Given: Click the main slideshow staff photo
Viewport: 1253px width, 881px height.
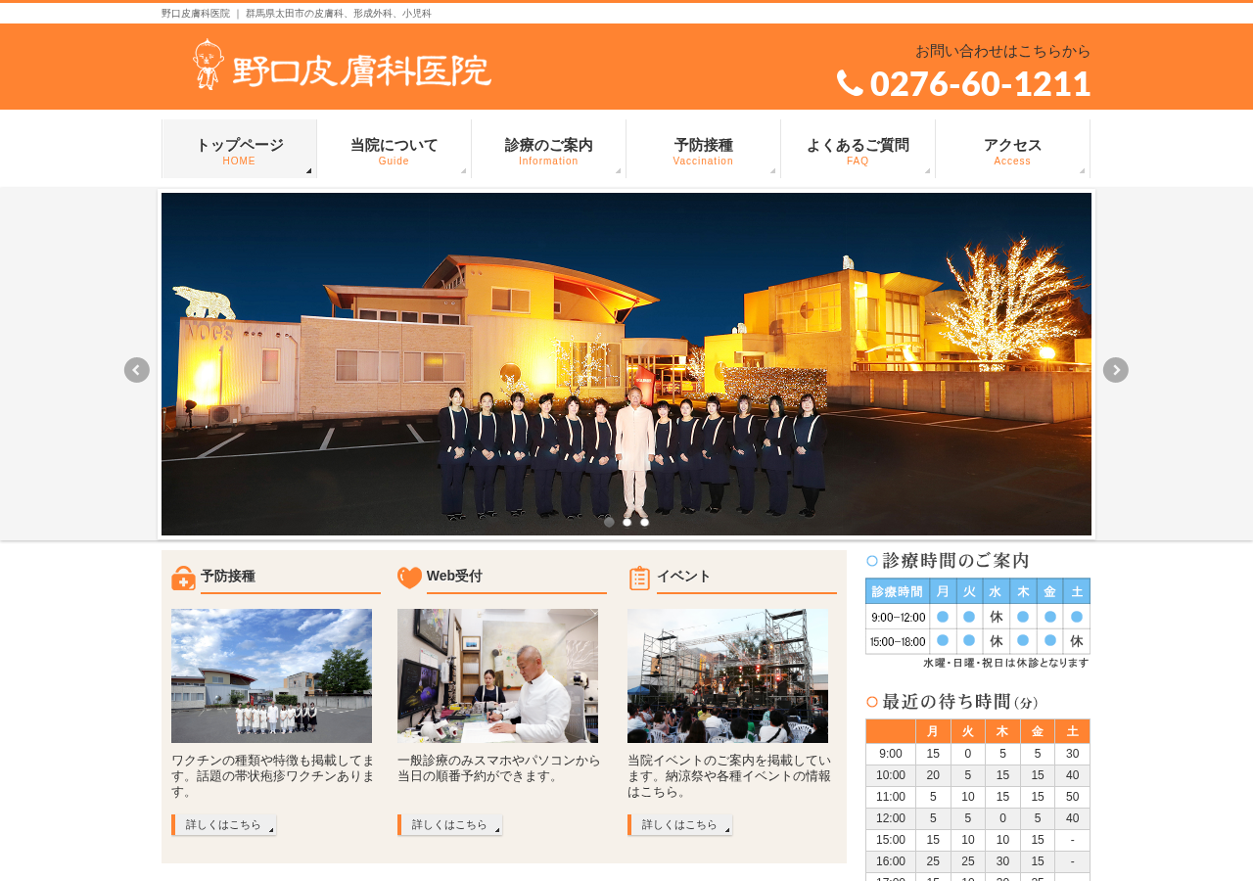Looking at the screenshot, I should coord(626,364).
